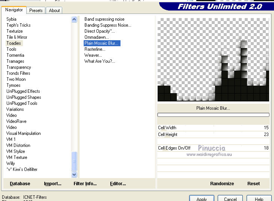Image resolution: width=274 pixels, height=201 pixels.
Task: Choose Direct Opacity filter
Action: click(99, 31)
